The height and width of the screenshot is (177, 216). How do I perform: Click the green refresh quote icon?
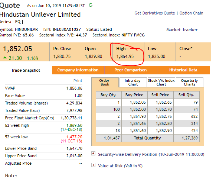[x=91, y=5]
